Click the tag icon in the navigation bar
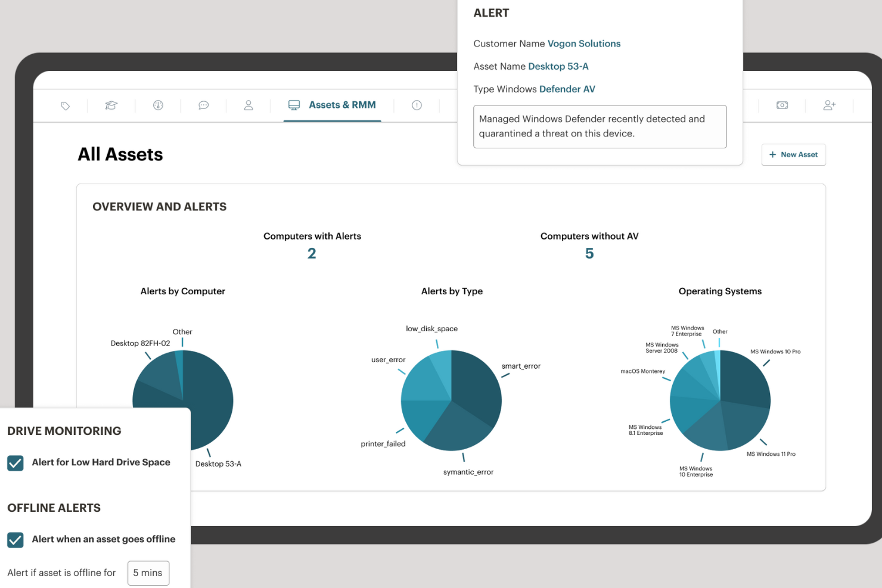Screen dimensions: 882x588 pyautogui.click(x=66, y=105)
